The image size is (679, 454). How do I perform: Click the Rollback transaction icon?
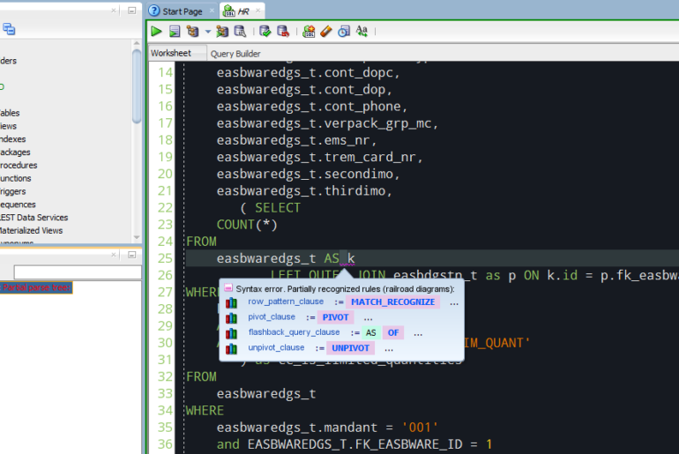283,32
